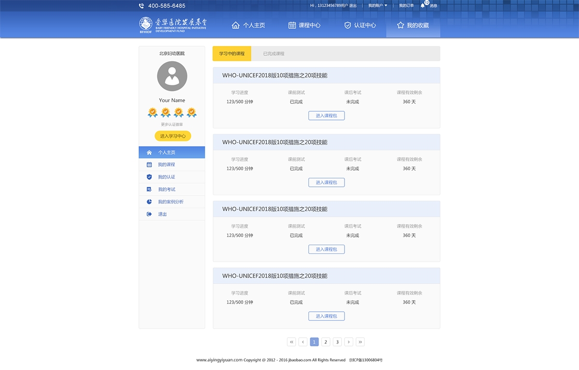This screenshot has height=370, width=579.
Task: Jump to first page with double arrow
Action: [x=291, y=342]
